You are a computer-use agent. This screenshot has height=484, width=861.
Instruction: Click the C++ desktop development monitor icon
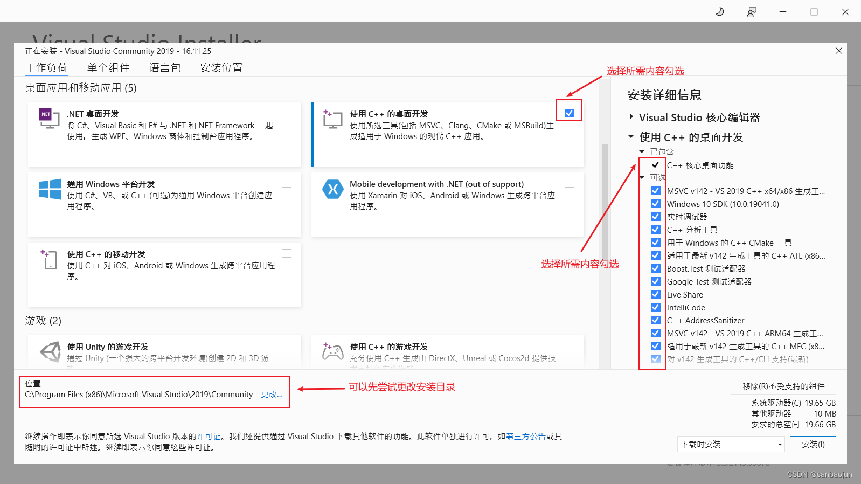pyautogui.click(x=332, y=119)
